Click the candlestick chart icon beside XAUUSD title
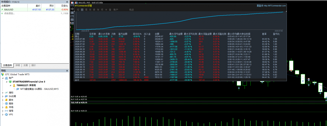327x126 pixels. coord(76,2)
